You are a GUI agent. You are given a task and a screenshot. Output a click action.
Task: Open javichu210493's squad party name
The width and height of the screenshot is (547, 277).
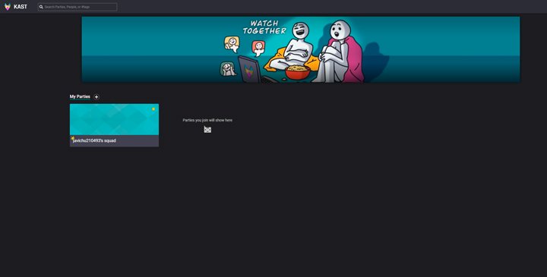pos(94,140)
